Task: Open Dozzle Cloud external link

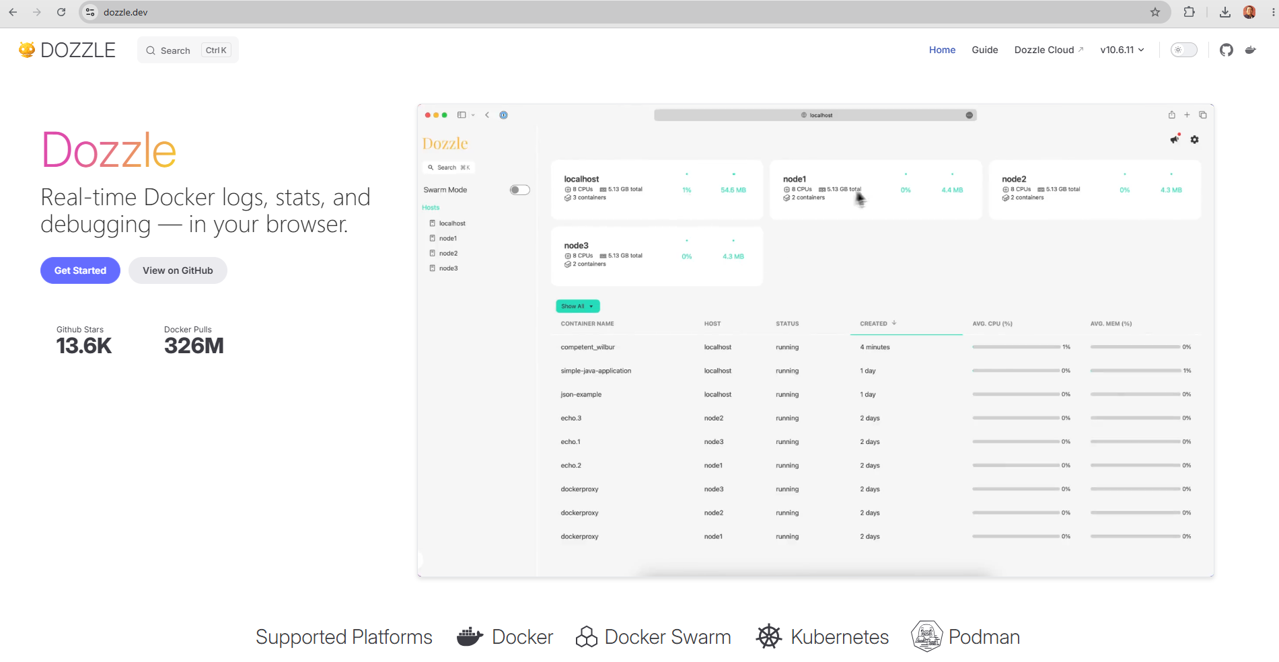Action: (x=1049, y=50)
